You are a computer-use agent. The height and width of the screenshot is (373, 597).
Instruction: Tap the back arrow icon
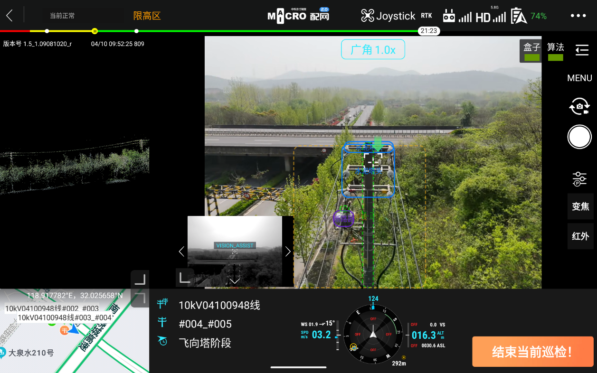point(9,16)
